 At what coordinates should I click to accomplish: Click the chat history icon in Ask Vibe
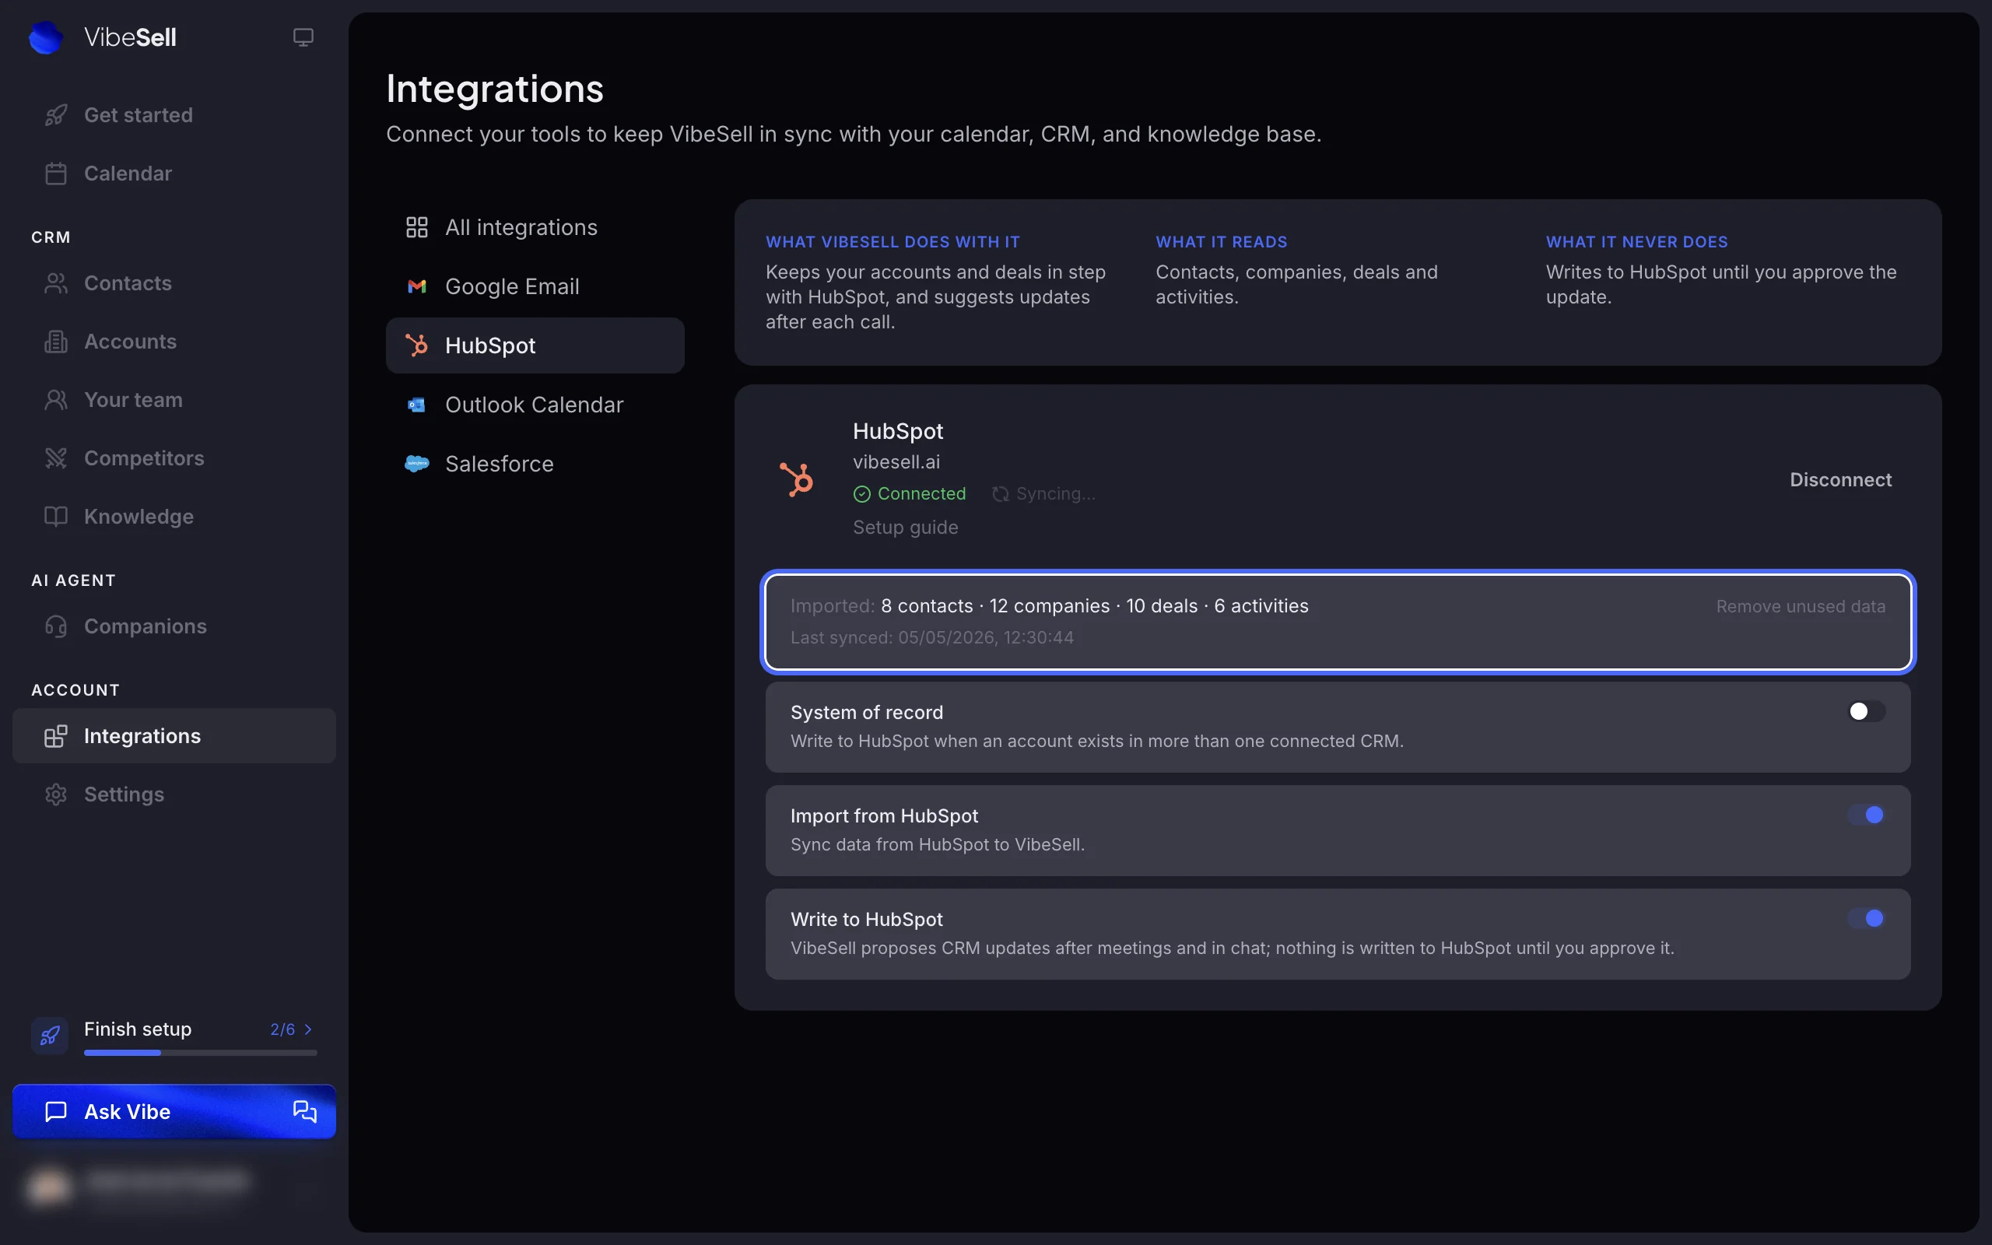[304, 1112]
